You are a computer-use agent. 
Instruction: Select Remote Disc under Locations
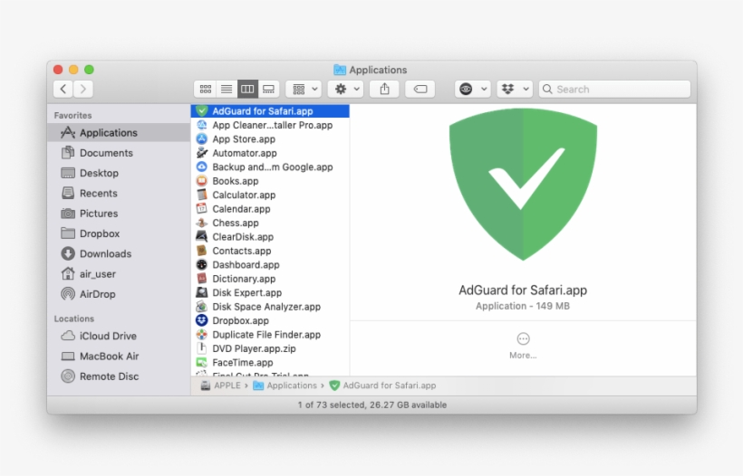coord(119,376)
